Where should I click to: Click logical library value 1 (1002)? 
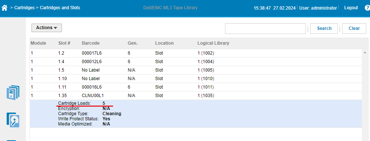(206, 54)
